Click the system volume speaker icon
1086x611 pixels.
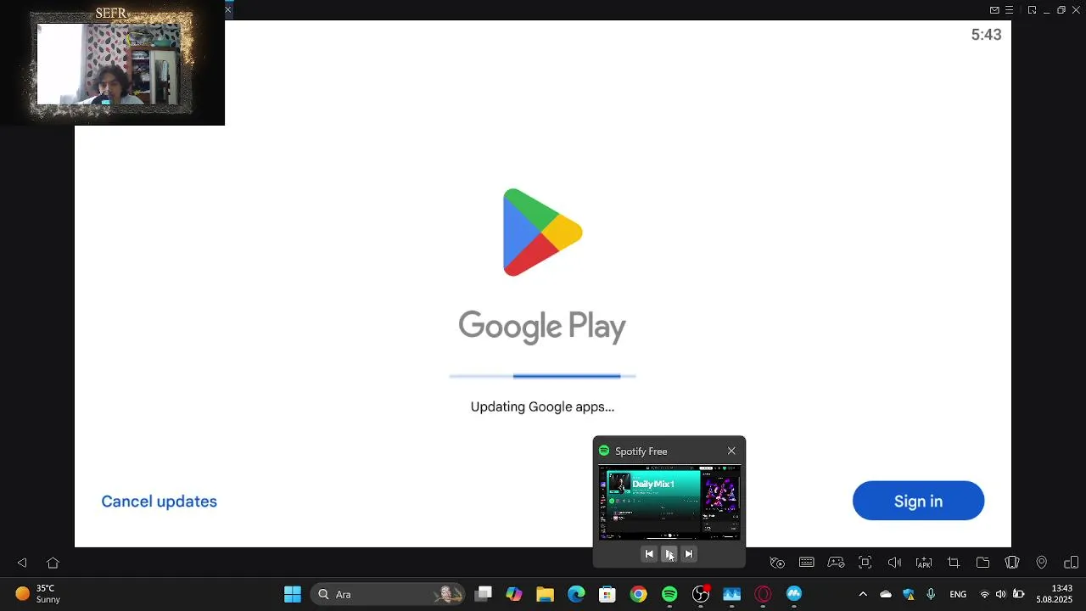point(1001,594)
